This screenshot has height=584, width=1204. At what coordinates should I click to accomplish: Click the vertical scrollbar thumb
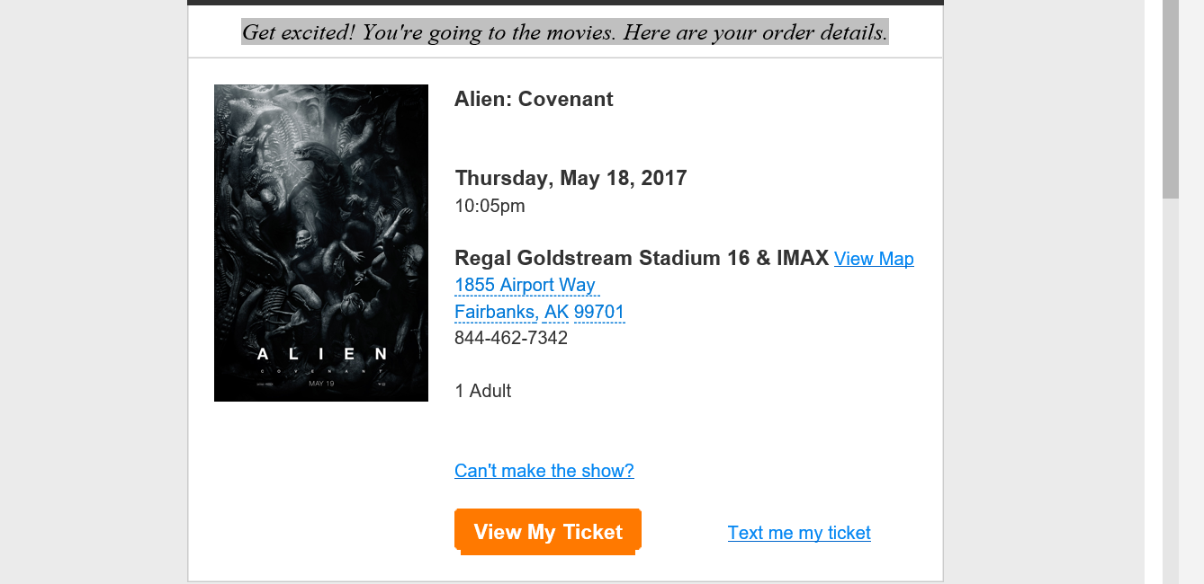1171,99
